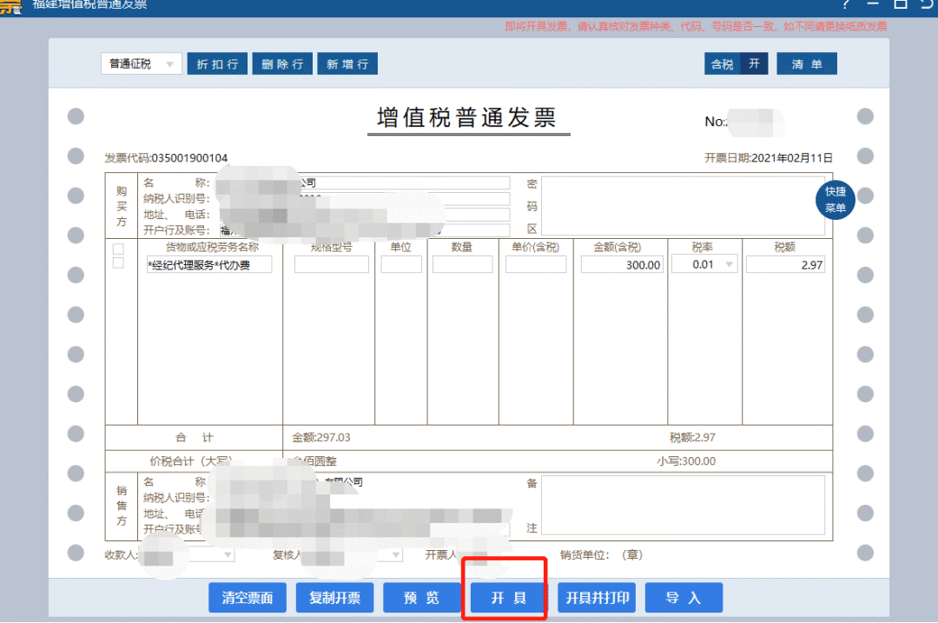Click the 开具并打印 issue and print button

[x=597, y=598]
